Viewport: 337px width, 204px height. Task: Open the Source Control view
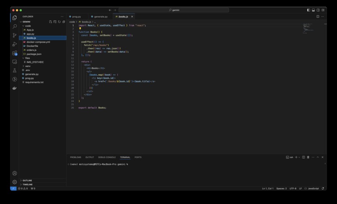(x=14, y=35)
